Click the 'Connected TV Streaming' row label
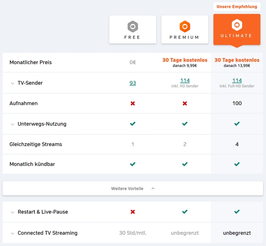The width and height of the screenshot is (266, 246). (x=47, y=233)
